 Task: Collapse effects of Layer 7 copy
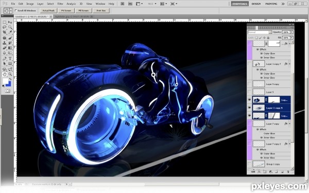pyautogui.click(x=289, y=124)
